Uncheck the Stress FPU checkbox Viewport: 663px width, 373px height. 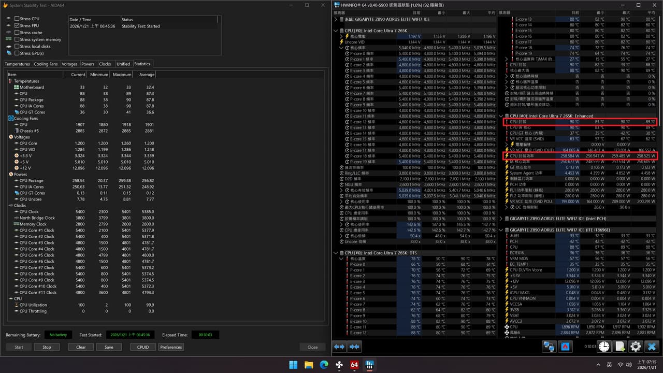[x=17, y=25]
